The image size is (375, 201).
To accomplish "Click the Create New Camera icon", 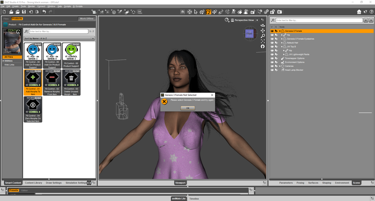I will [94, 12].
